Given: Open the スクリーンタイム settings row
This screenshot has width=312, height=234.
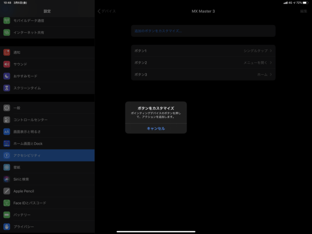Looking at the screenshot, I should pos(47,88).
